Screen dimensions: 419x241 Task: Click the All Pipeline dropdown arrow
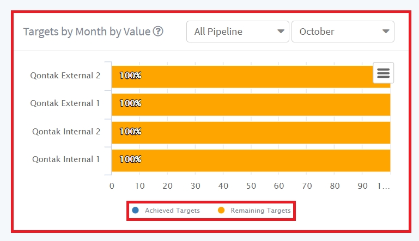click(281, 32)
